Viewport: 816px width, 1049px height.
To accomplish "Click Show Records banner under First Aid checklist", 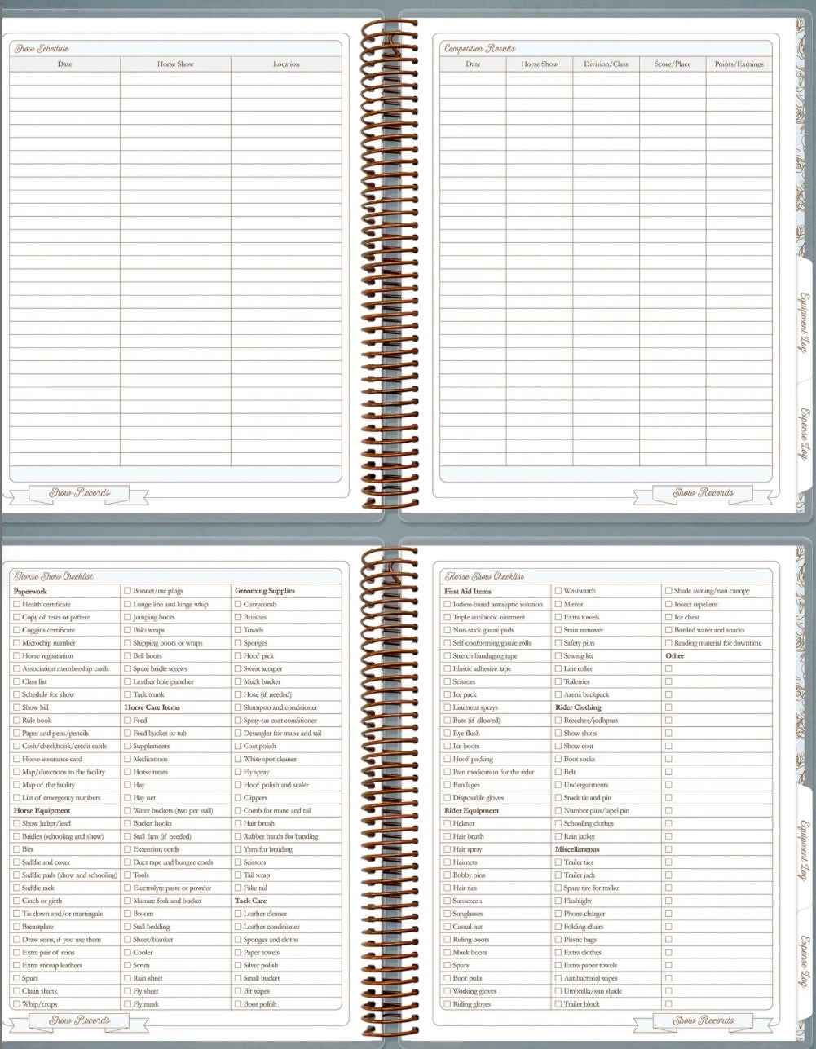I will [703, 1020].
